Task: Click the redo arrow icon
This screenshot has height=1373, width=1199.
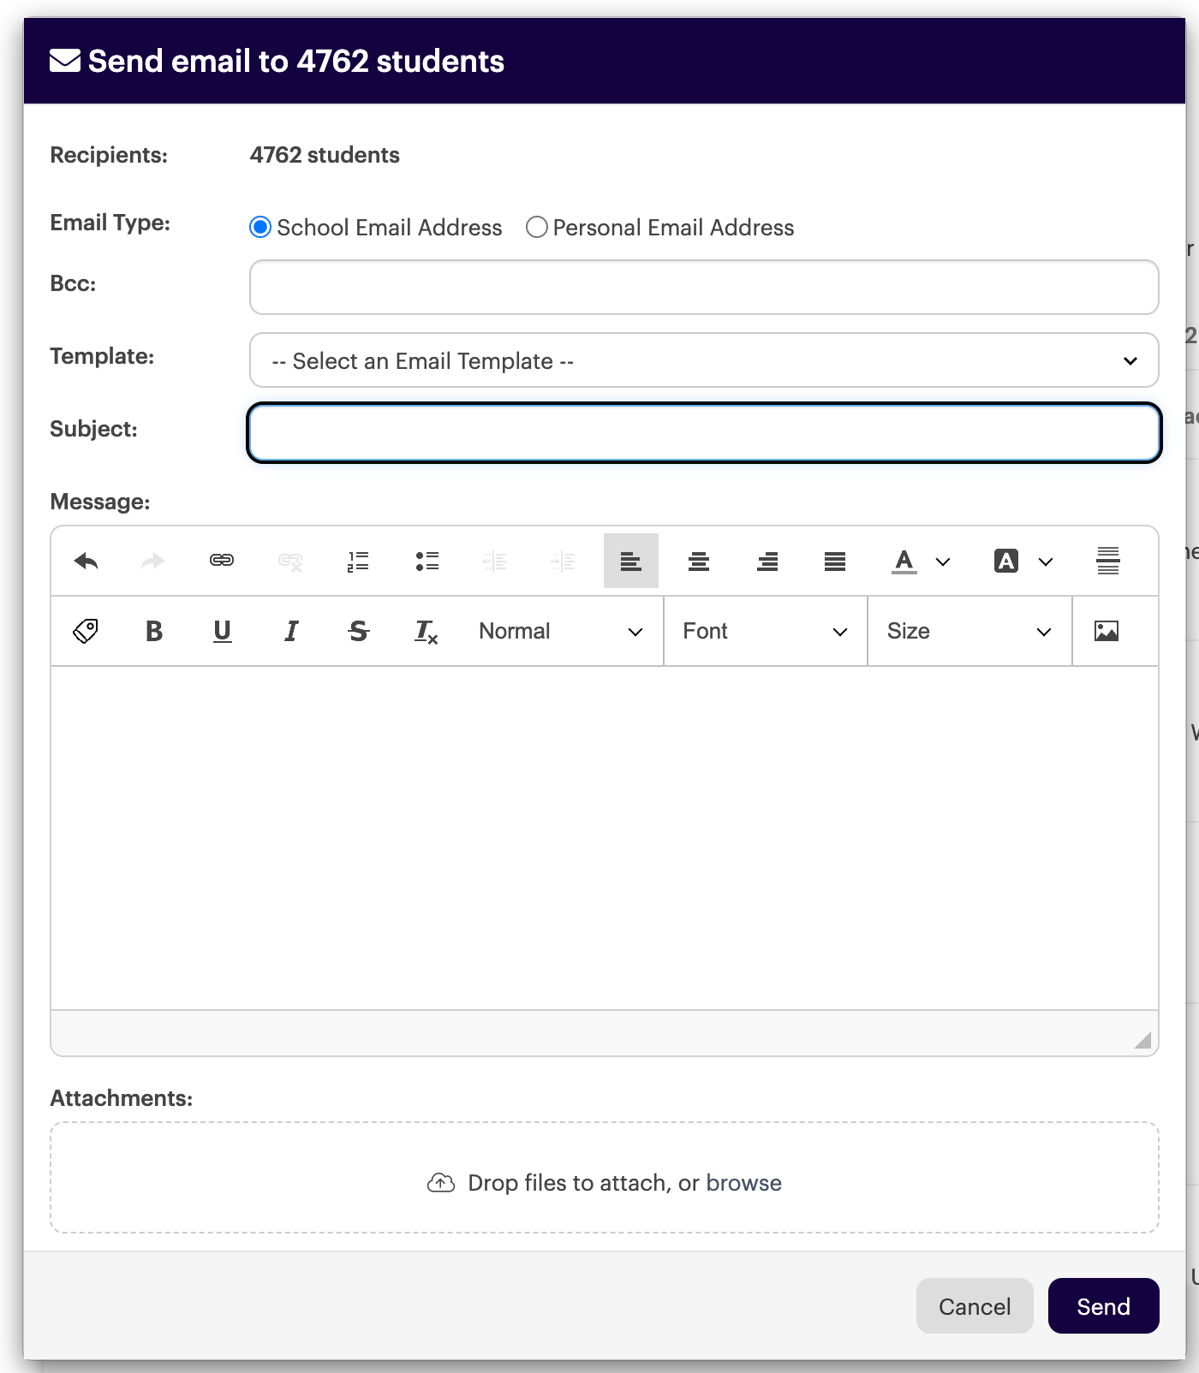Action: pyautogui.click(x=153, y=561)
